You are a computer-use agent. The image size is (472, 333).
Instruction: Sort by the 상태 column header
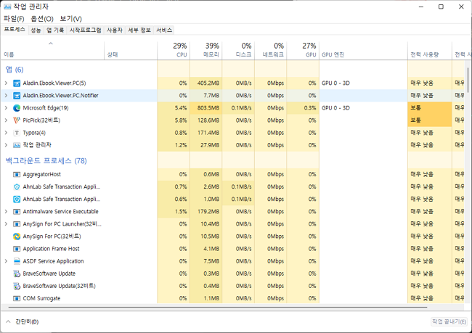point(131,50)
